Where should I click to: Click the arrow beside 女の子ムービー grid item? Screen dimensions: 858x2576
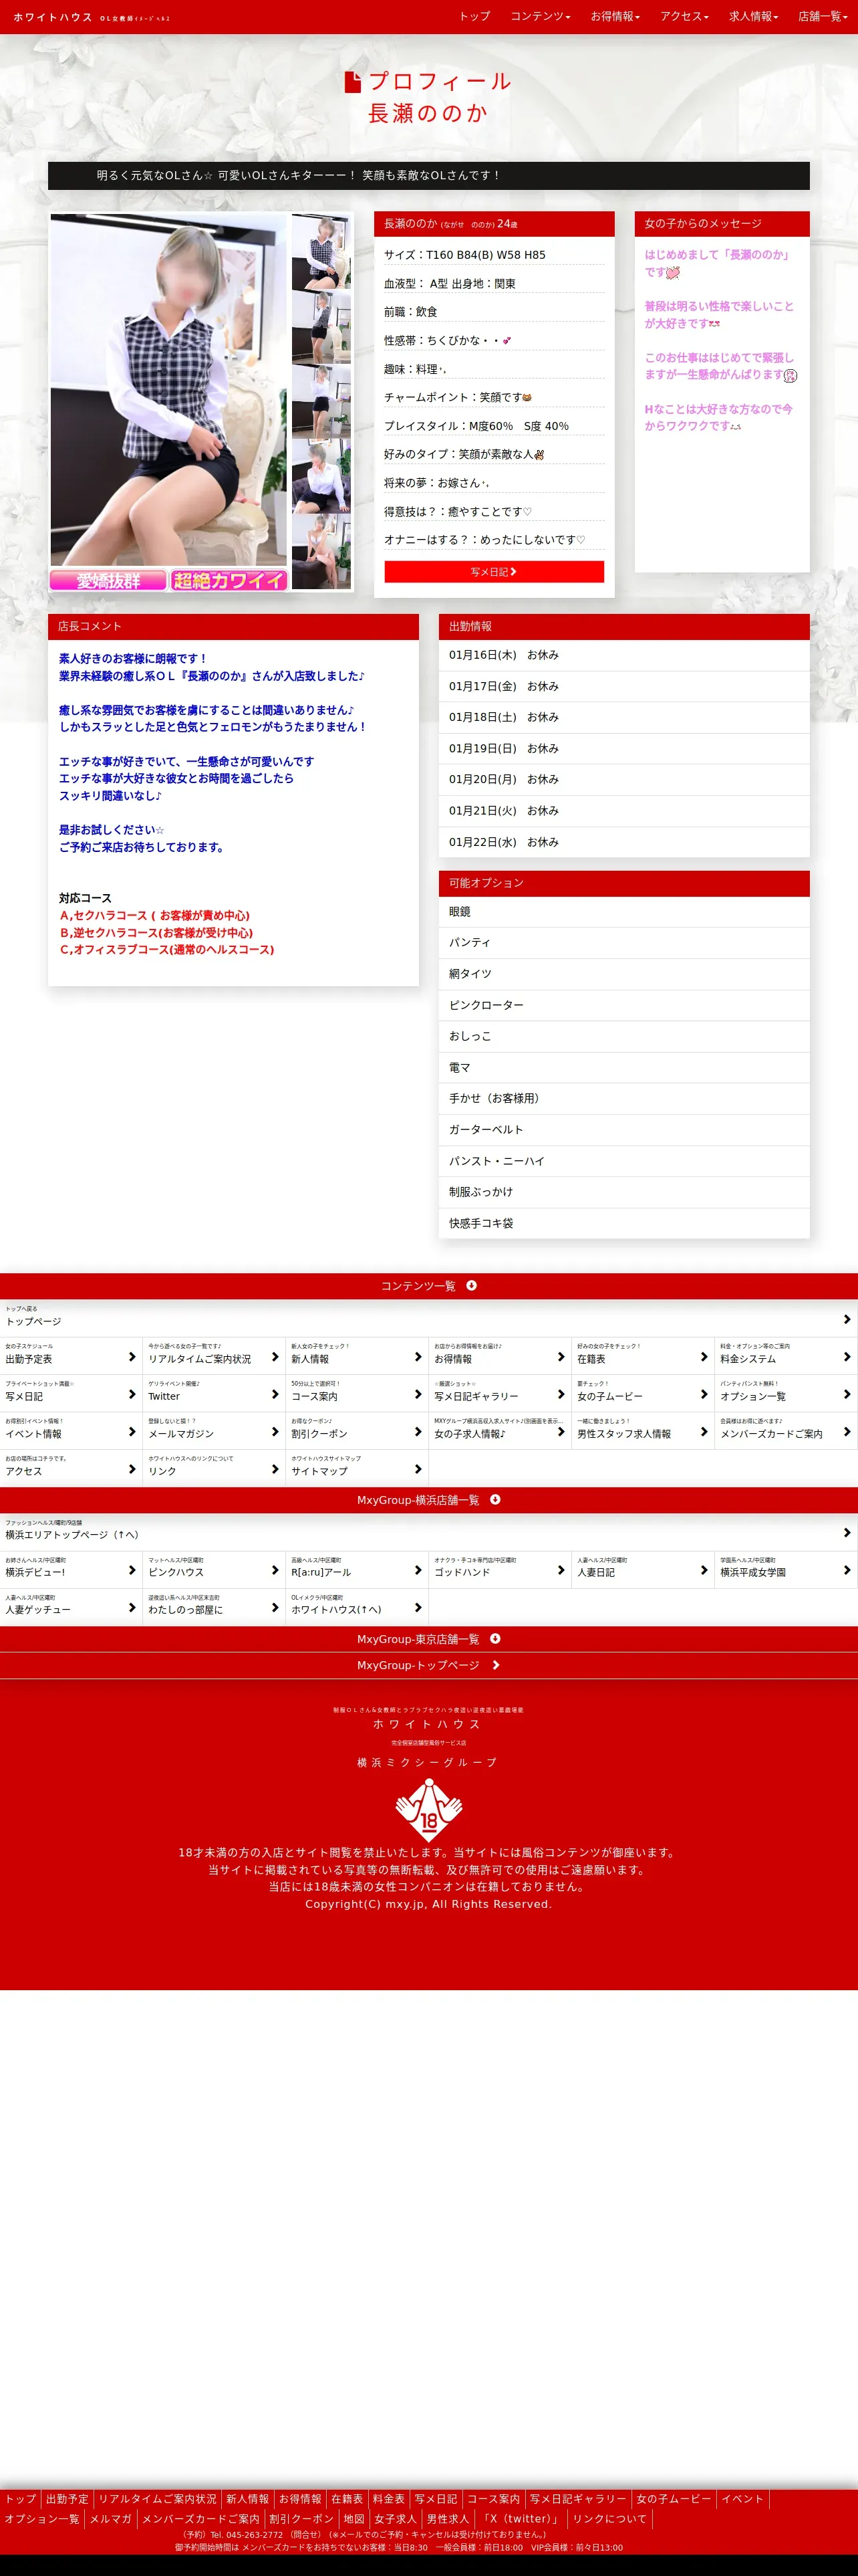click(x=703, y=1394)
